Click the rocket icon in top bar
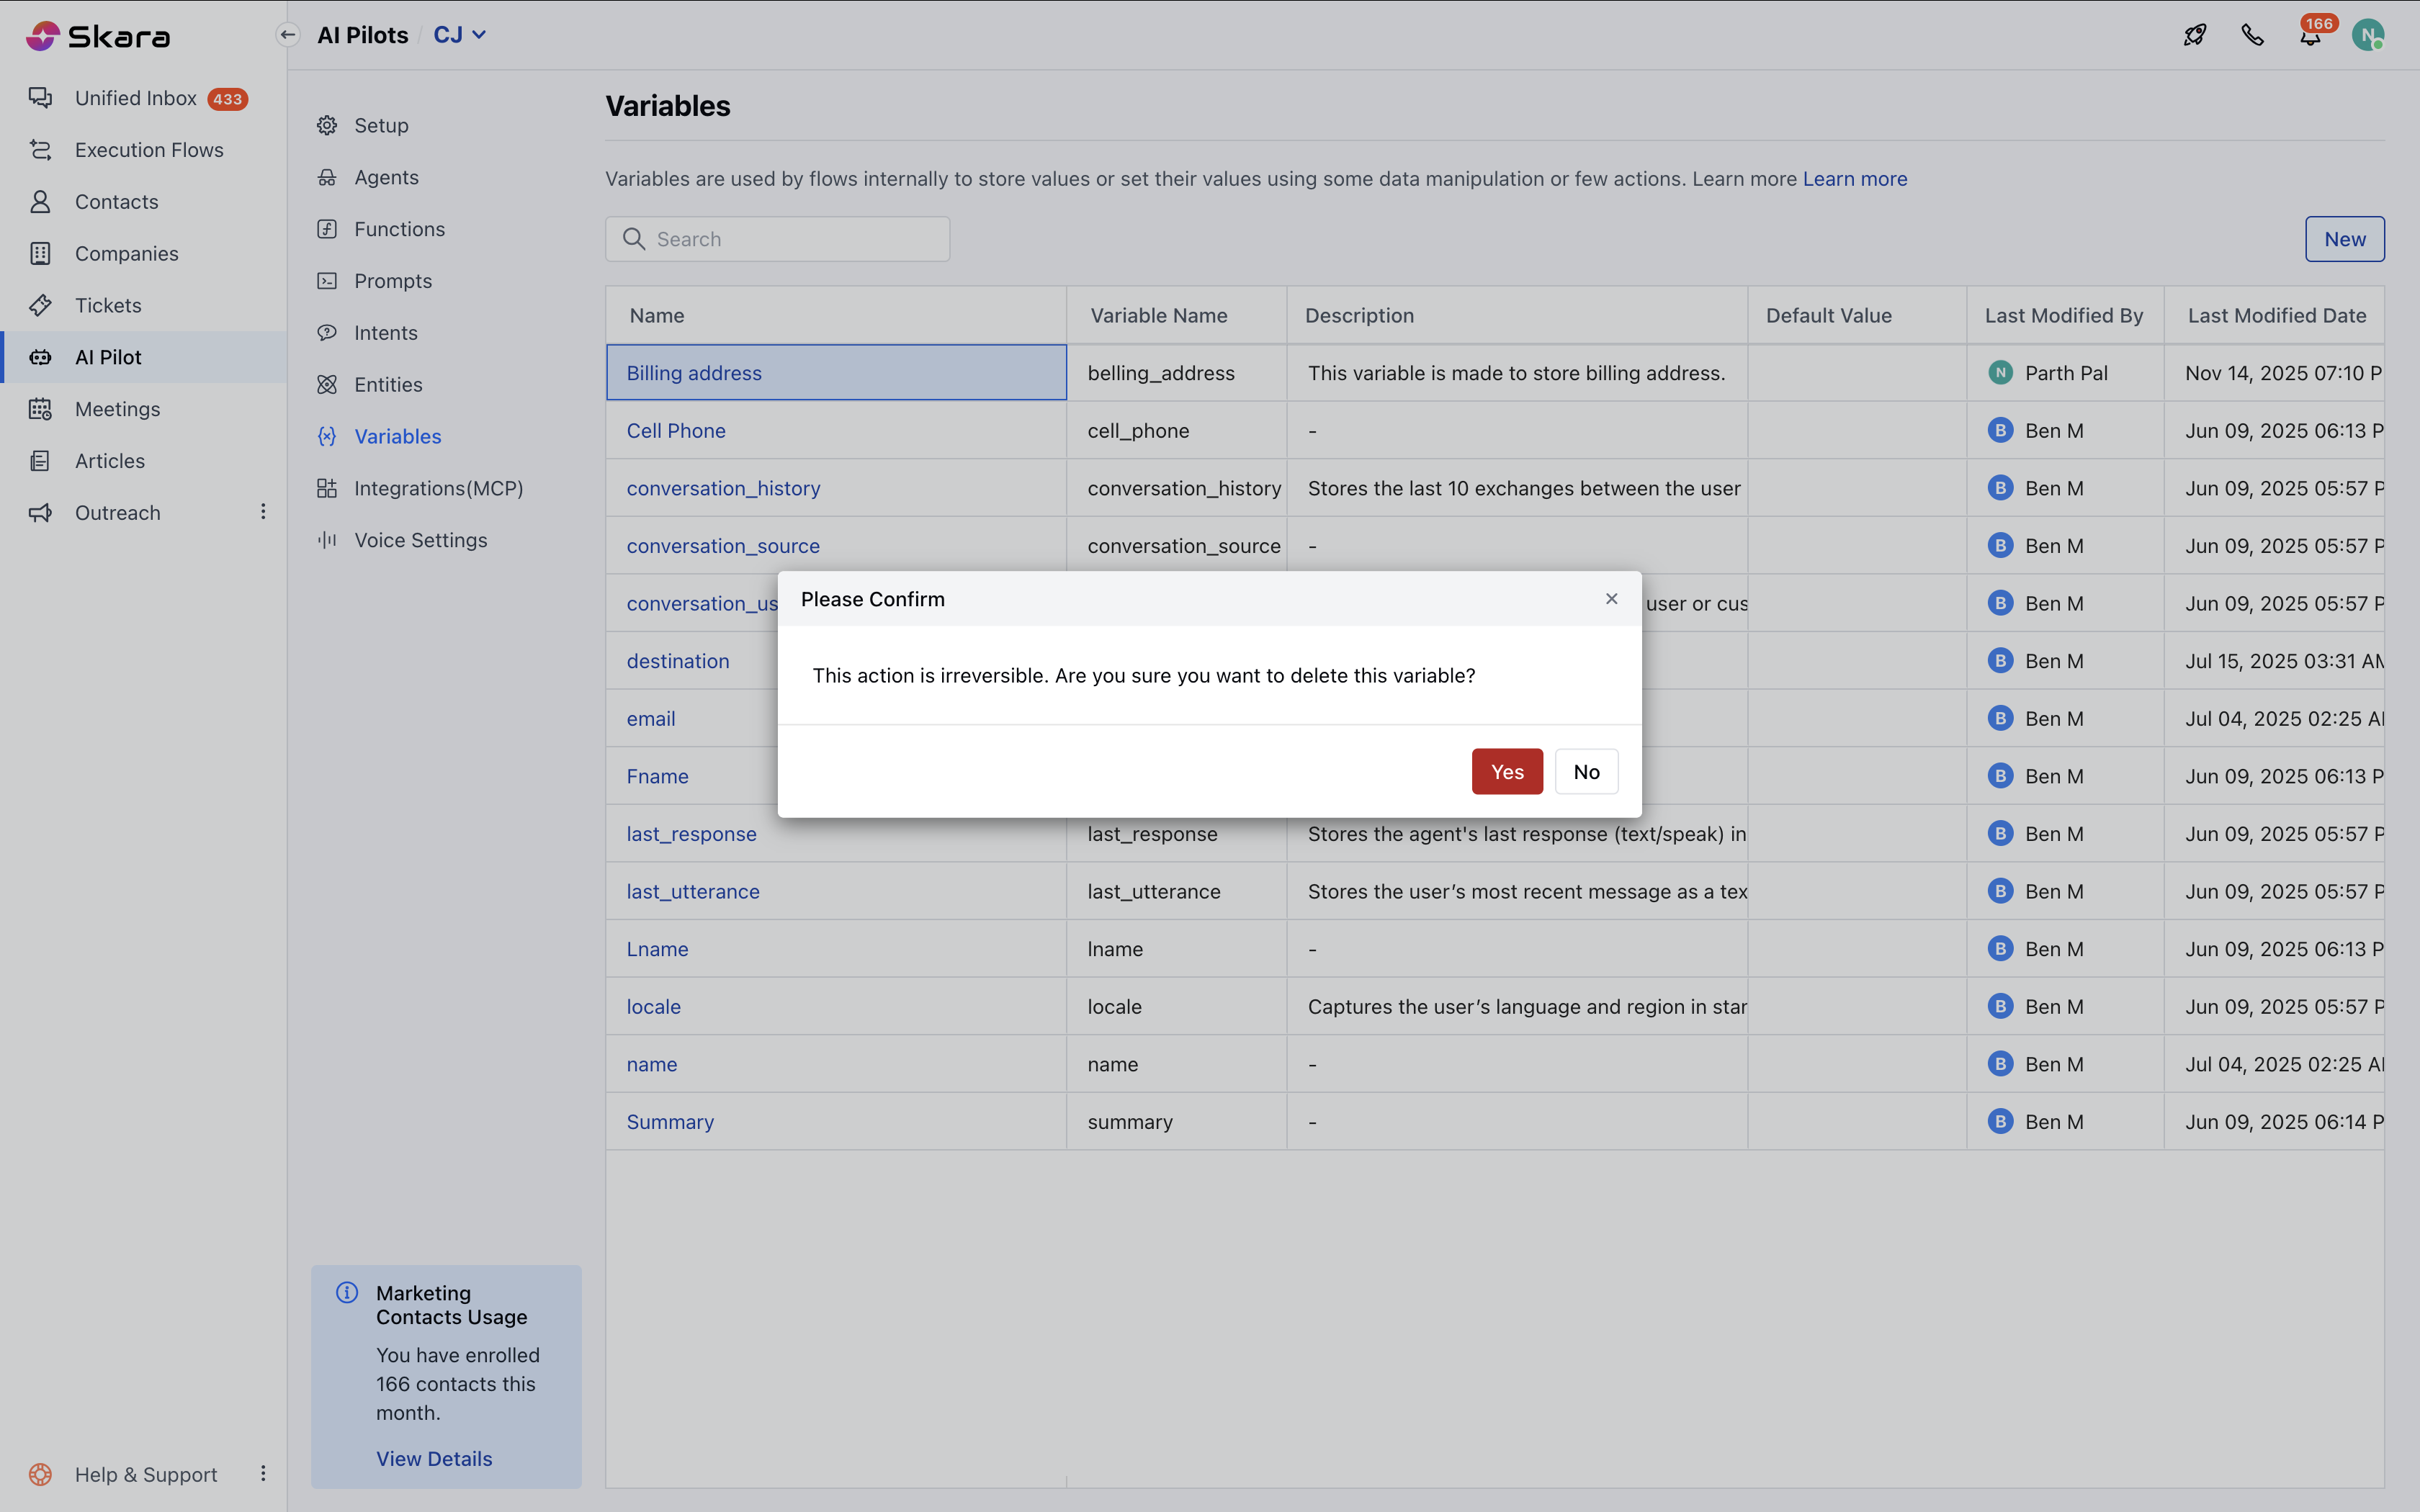 pyautogui.click(x=2194, y=35)
